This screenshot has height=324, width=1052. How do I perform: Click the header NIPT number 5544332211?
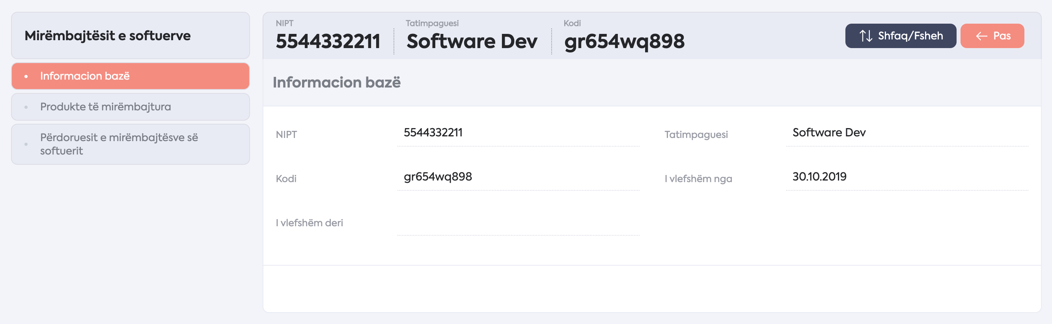point(328,41)
